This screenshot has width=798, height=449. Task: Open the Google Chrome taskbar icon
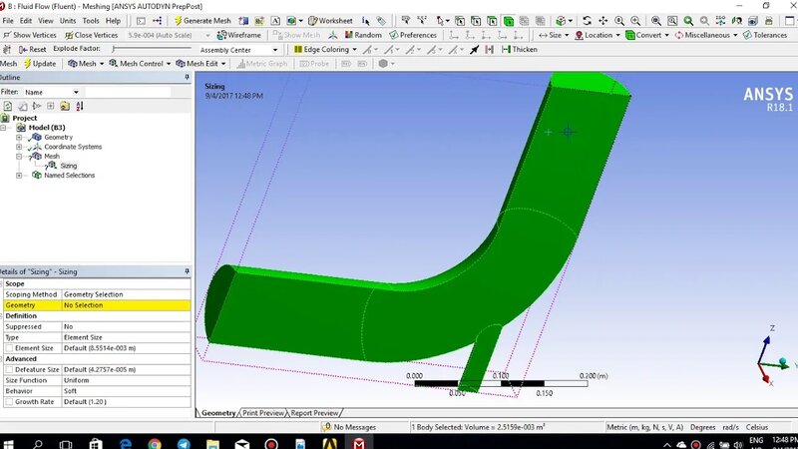(155, 444)
